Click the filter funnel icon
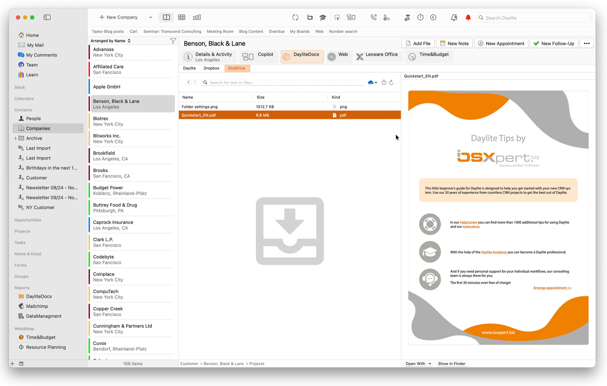The width and height of the screenshot is (607, 386). click(x=173, y=41)
